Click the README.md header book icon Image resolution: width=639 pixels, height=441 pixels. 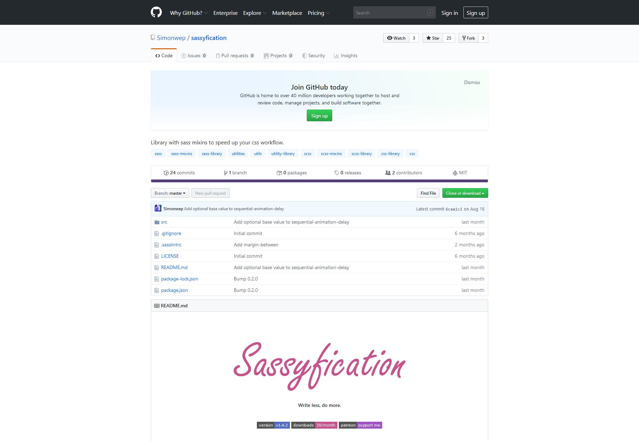157,306
